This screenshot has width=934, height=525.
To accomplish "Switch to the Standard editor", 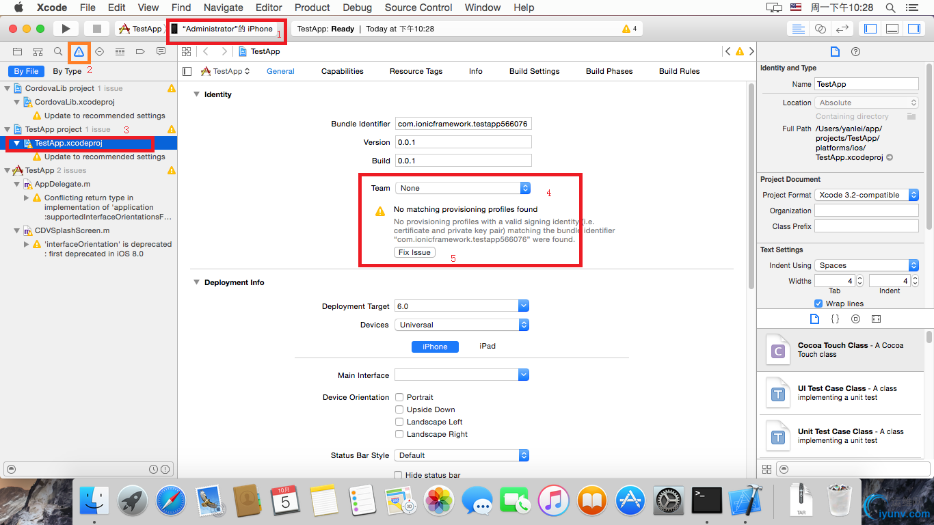I will point(798,29).
